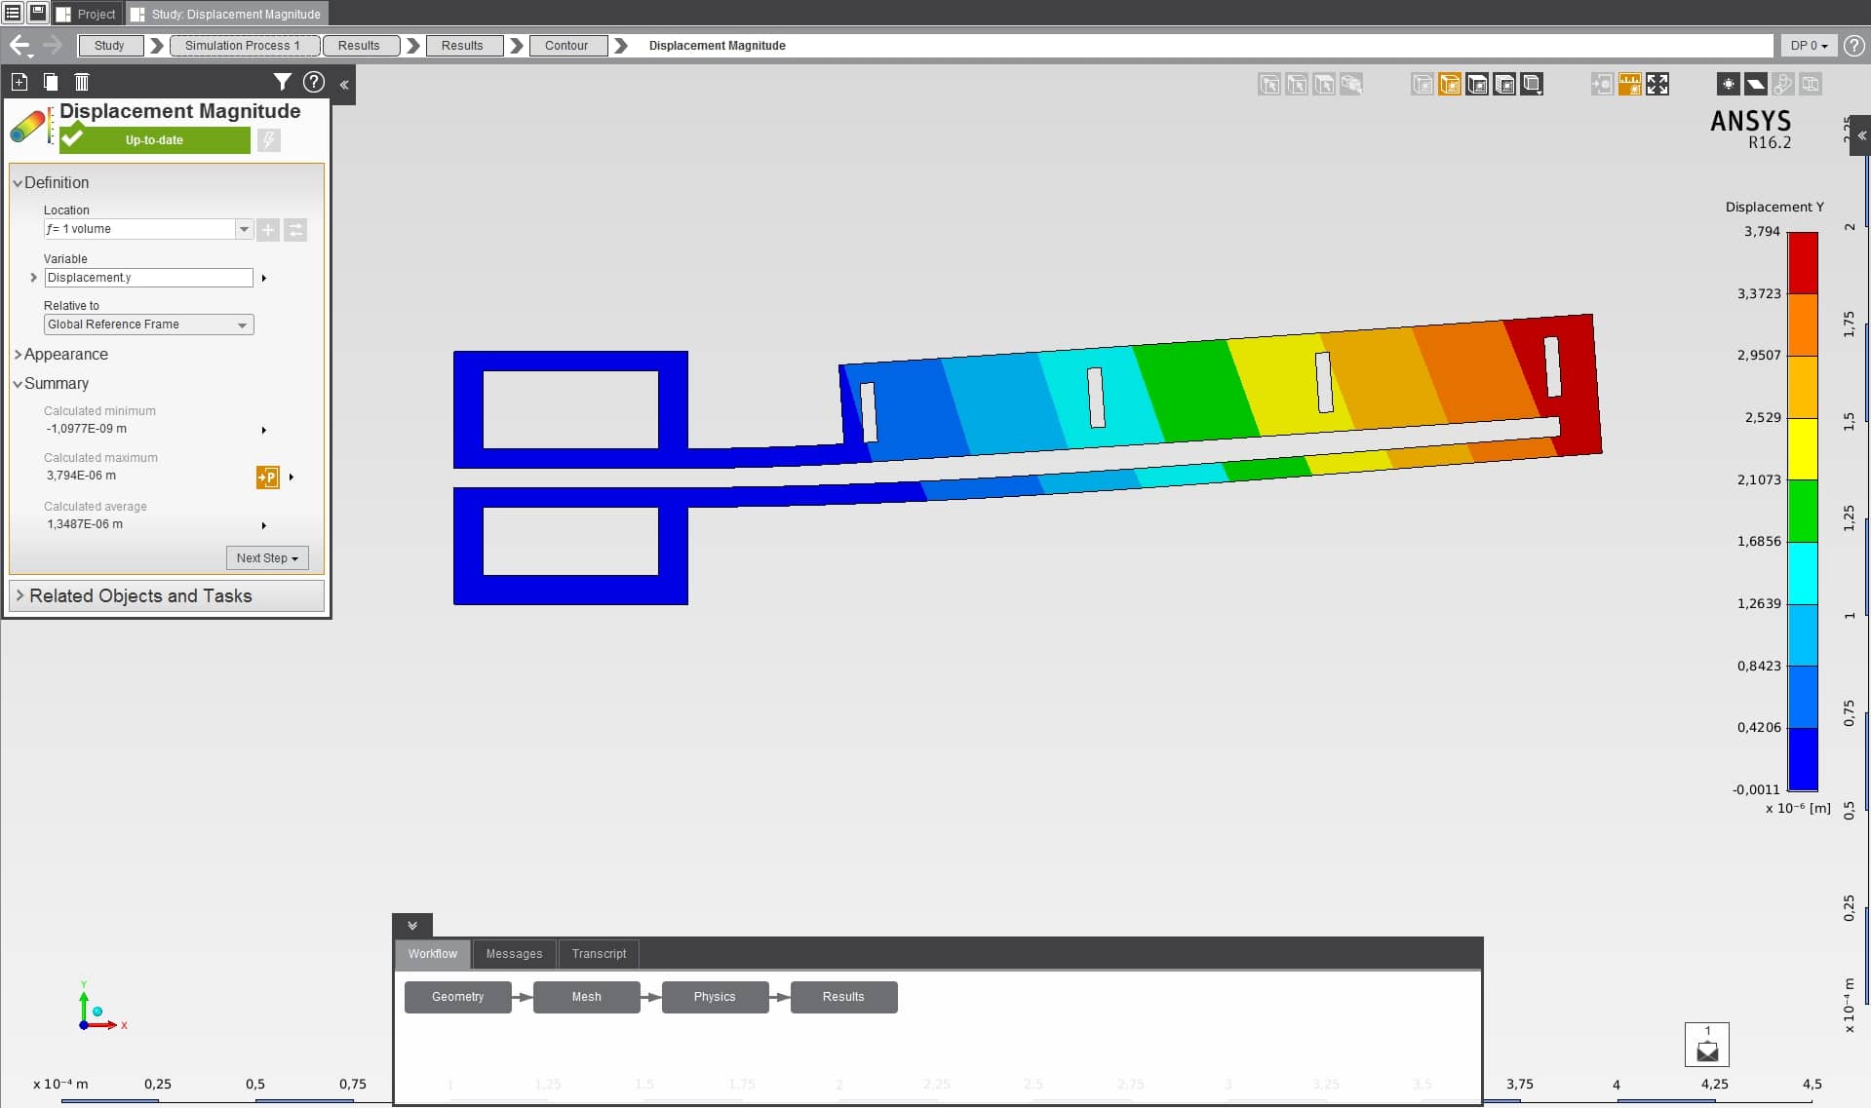Image resolution: width=1871 pixels, height=1108 pixels.
Task: Expand the Appearance section
Action: [x=18, y=355]
